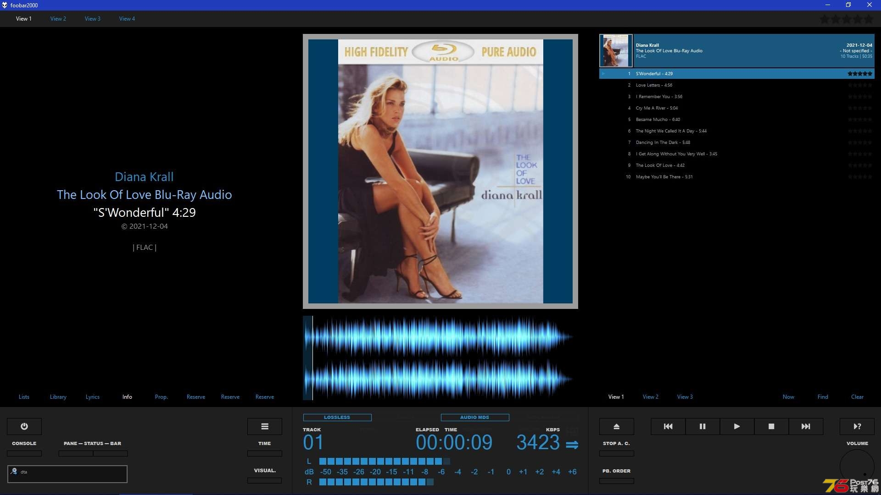Screen dimensions: 881x495
Task: Open the Lyrics tab
Action: (93, 397)
